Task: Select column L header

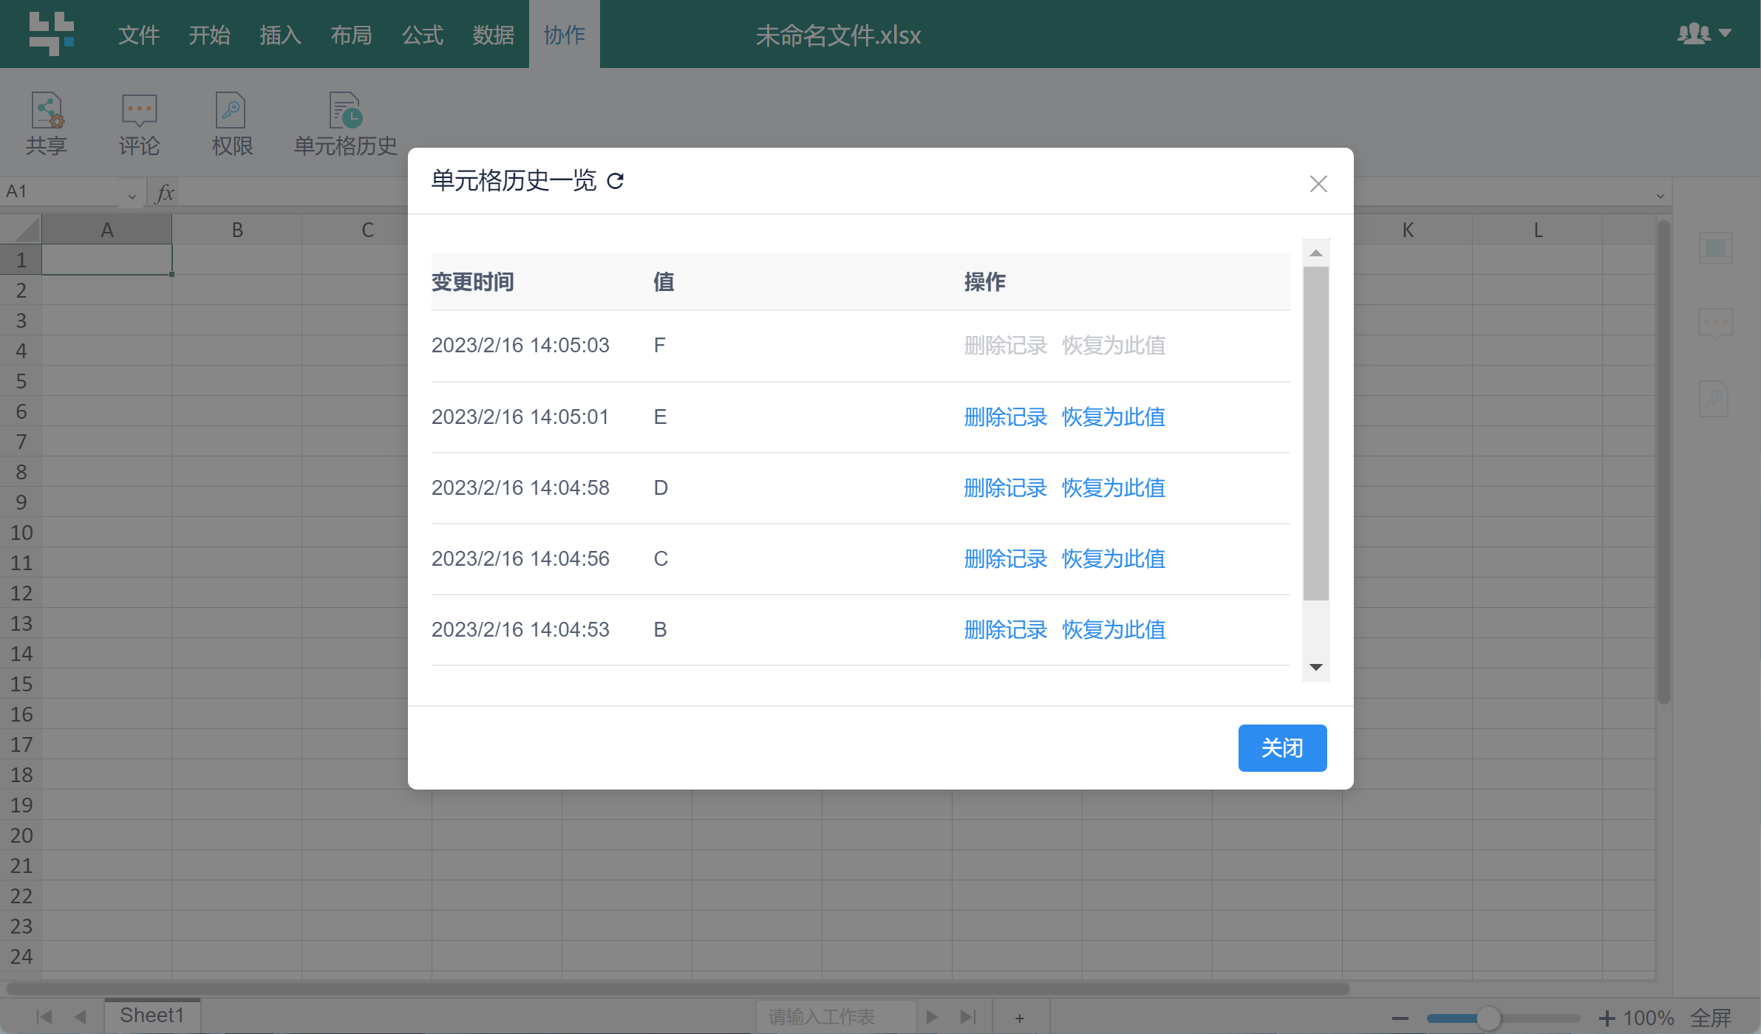Action: coord(1538,230)
